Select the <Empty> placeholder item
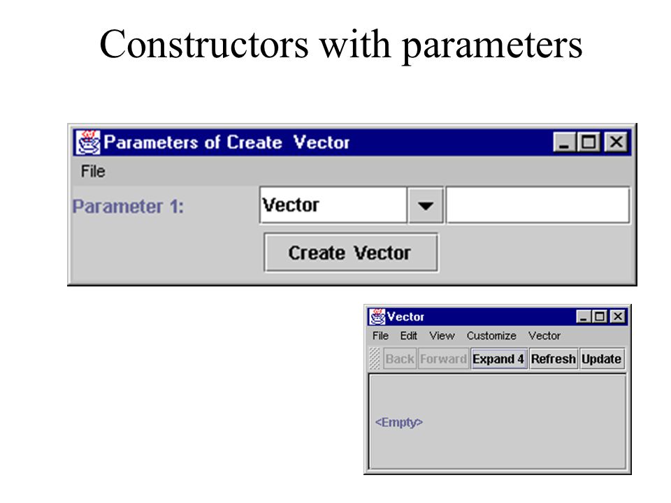Viewport: 671px width, 503px height. (399, 422)
